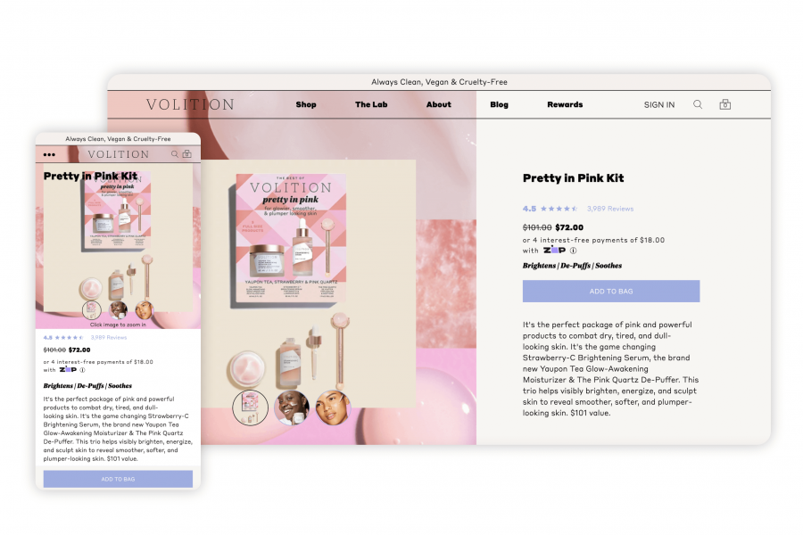
Task: Click the star rating in mobile view
Action: (x=69, y=337)
